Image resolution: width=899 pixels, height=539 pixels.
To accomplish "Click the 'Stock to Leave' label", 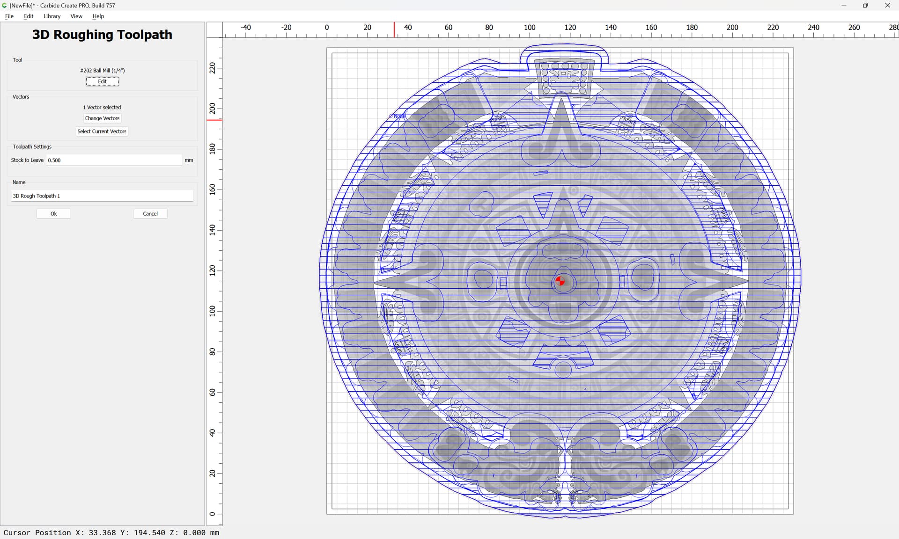I will click(x=27, y=160).
